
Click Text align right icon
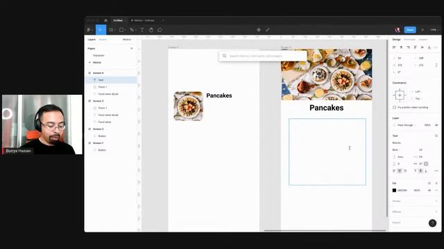[405, 171]
